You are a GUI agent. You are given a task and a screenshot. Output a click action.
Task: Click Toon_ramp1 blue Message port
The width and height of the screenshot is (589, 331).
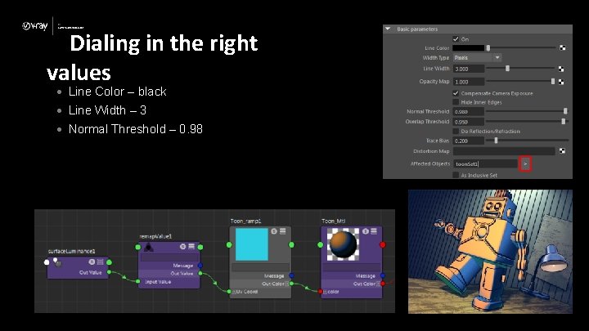tap(291, 275)
